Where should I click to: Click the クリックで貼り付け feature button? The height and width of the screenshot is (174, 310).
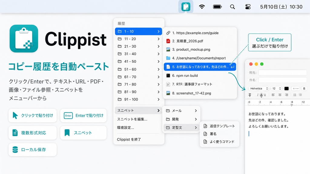point(33,115)
